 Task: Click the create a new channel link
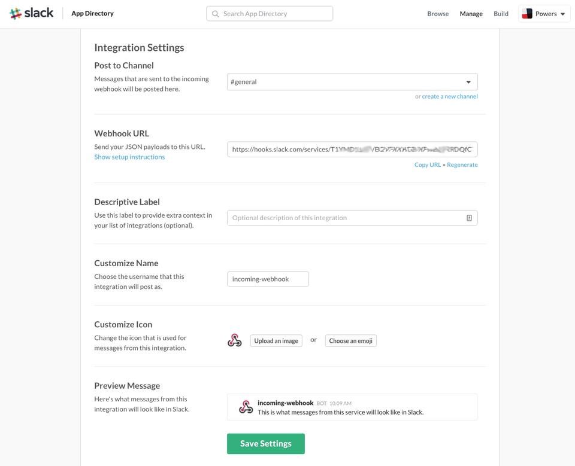tap(450, 96)
